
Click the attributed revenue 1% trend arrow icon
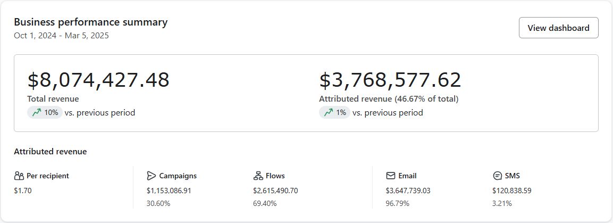328,112
